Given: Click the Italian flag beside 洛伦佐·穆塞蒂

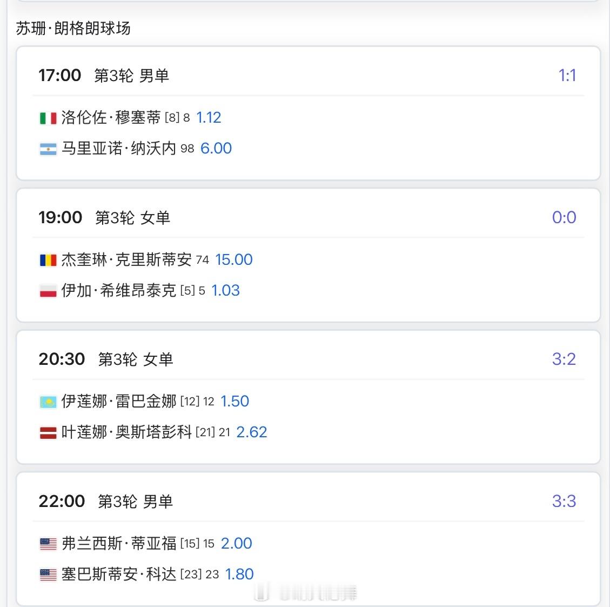Looking at the screenshot, I should point(48,118).
